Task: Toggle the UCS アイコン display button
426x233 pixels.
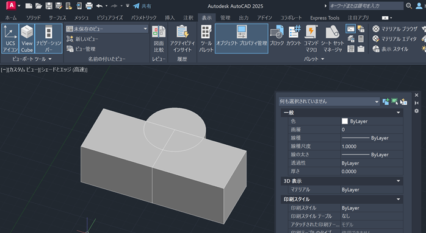Action: (10, 38)
